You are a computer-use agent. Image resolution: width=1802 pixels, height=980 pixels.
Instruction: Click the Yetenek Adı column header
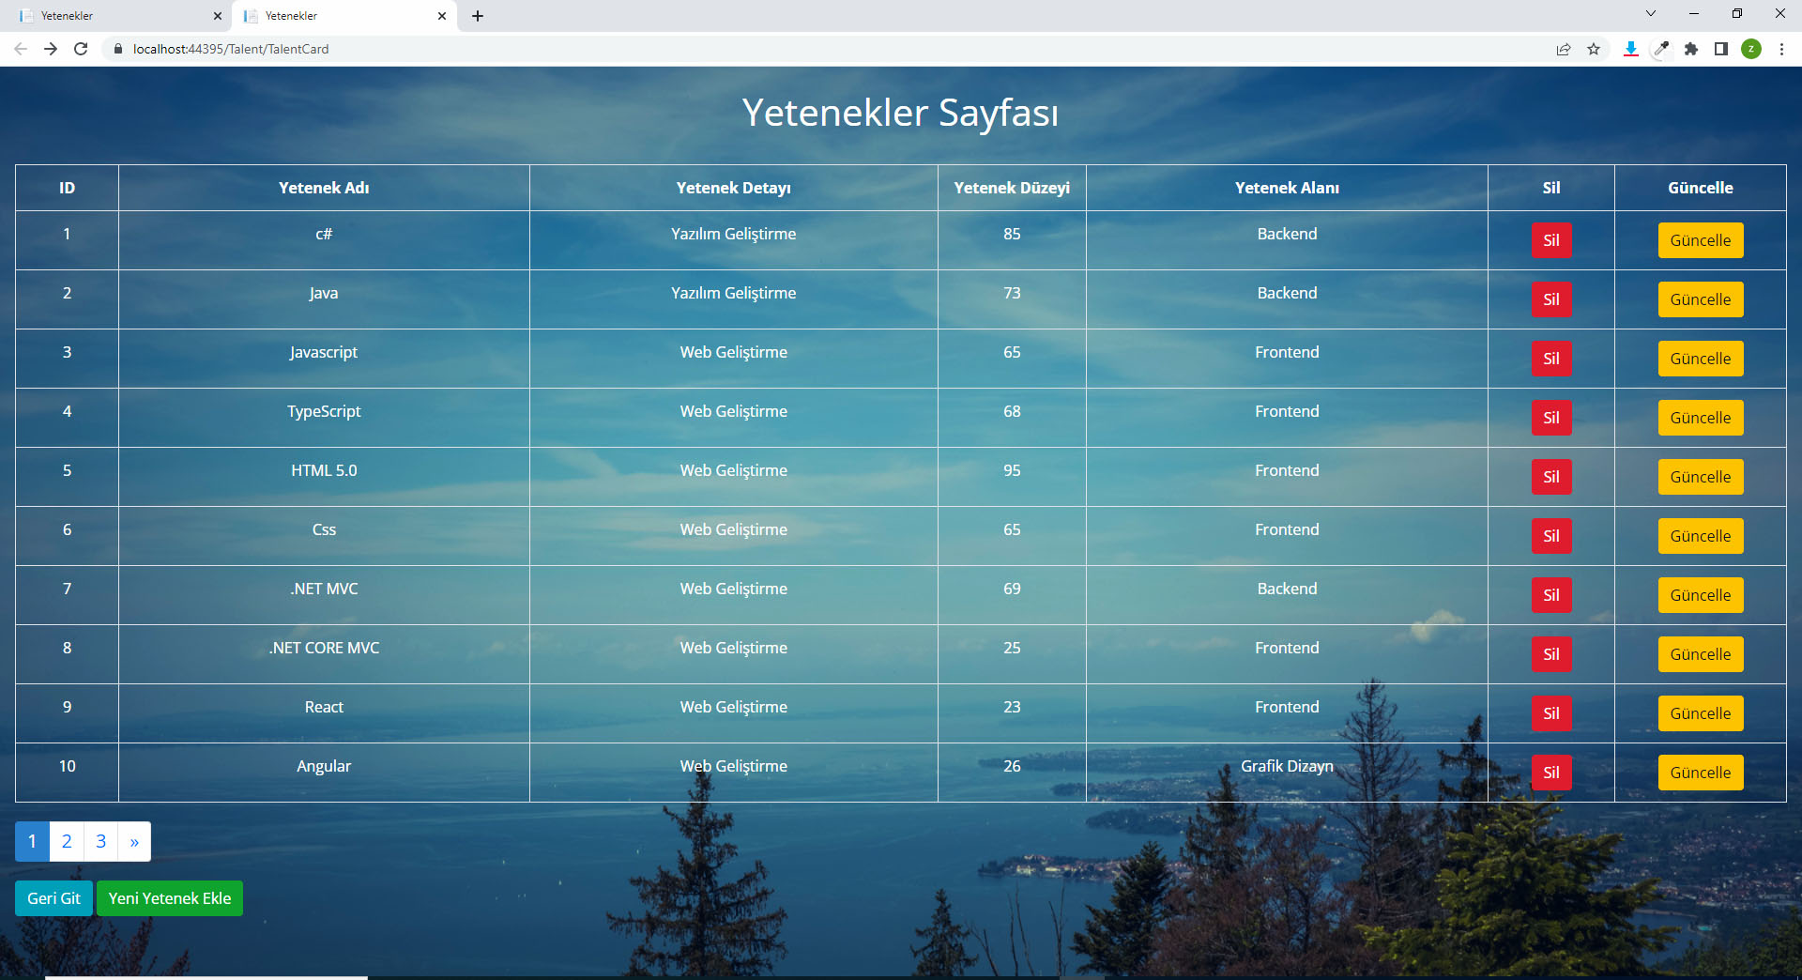point(324,188)
